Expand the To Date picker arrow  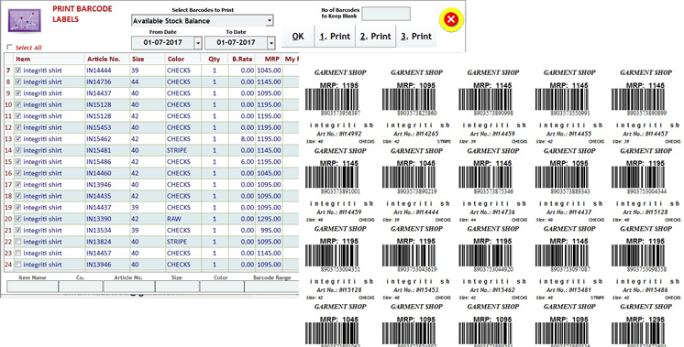pyautogui.click(x=271, y=43)
